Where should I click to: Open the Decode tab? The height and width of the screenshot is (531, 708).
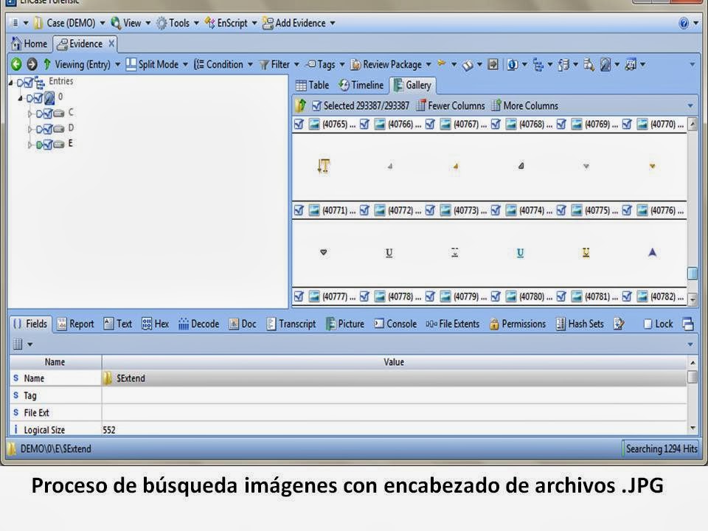click(x=198, y=324)
